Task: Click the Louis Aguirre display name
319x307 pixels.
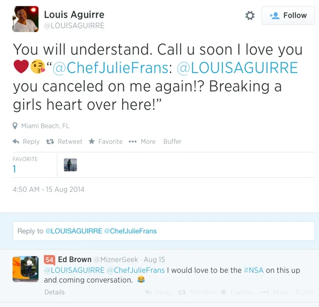Action: tap(74, 15)
